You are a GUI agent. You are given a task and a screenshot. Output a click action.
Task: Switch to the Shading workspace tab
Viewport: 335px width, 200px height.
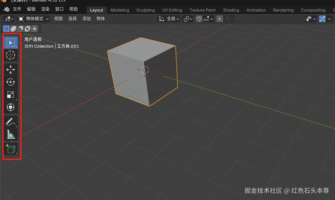pyautogui.click(x=231, y=10)
